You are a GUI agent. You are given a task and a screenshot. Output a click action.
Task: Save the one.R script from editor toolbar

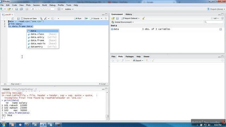[x=18, y=18]
